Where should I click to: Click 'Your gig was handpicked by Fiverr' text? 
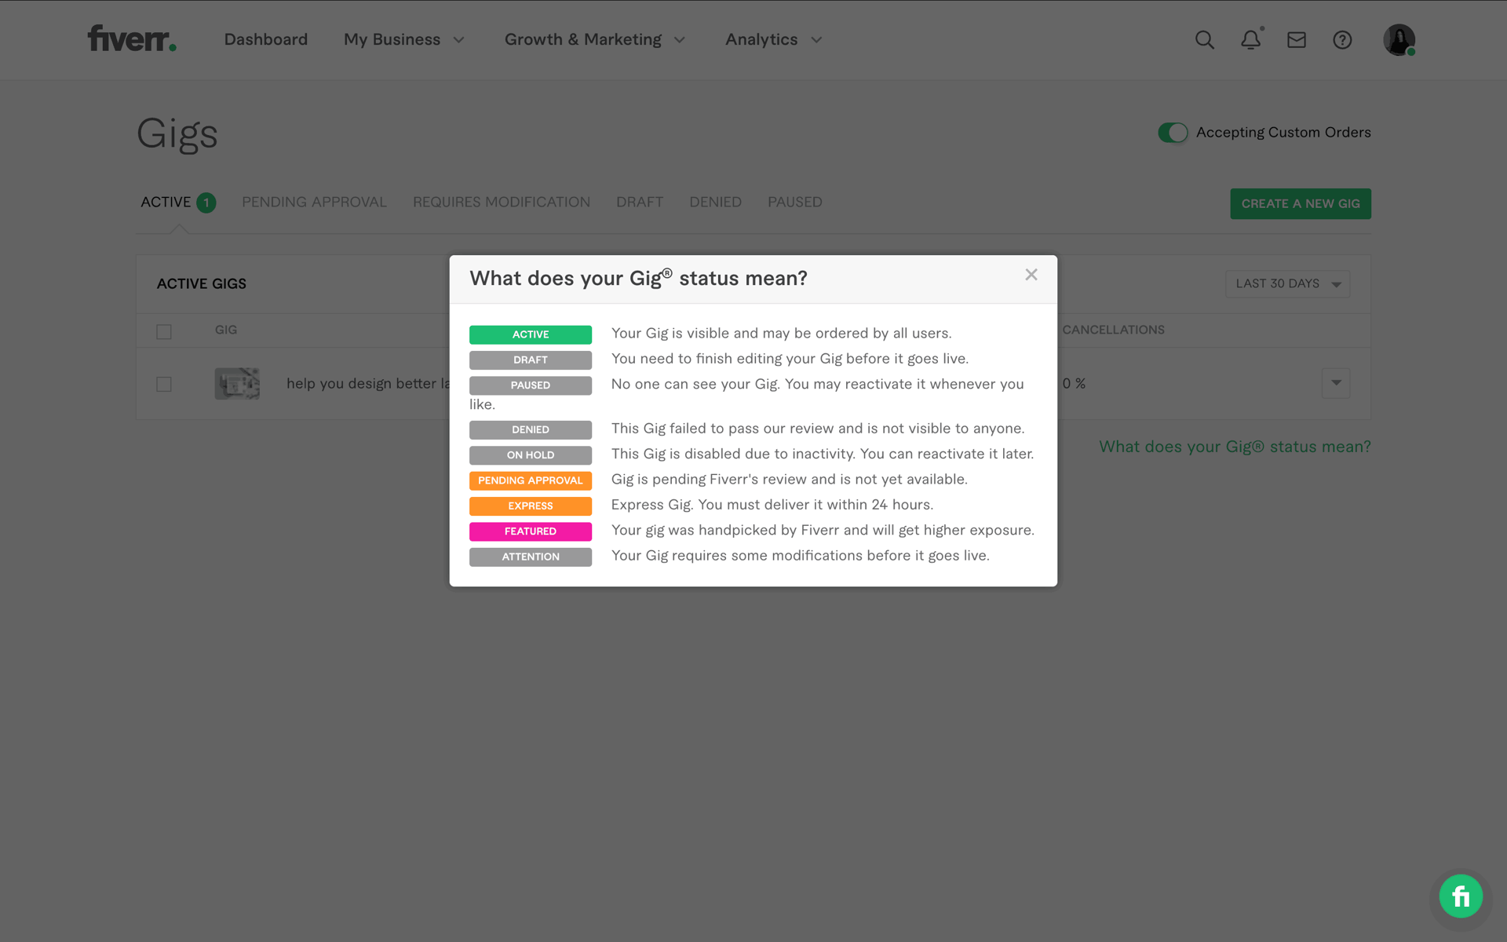[x=823, y=531]
